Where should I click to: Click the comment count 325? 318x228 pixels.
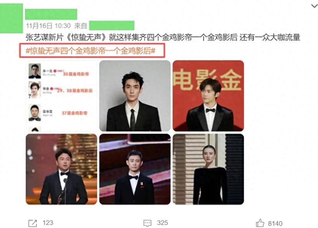[x=162, y=223]
